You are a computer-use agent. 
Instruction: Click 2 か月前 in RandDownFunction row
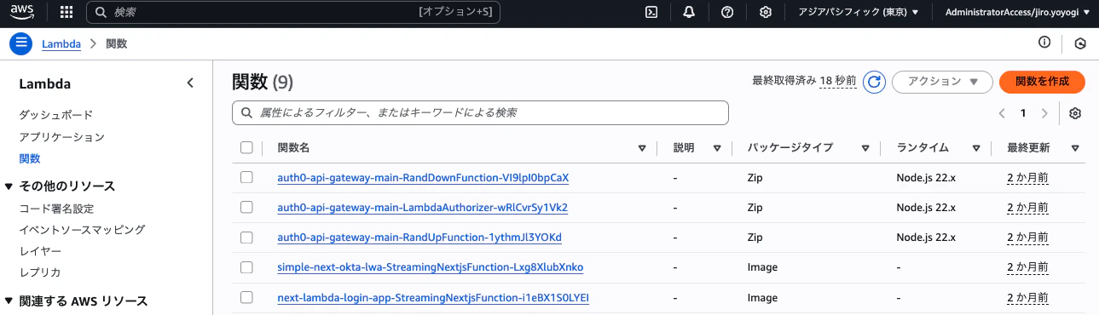tap(1027, 178)
